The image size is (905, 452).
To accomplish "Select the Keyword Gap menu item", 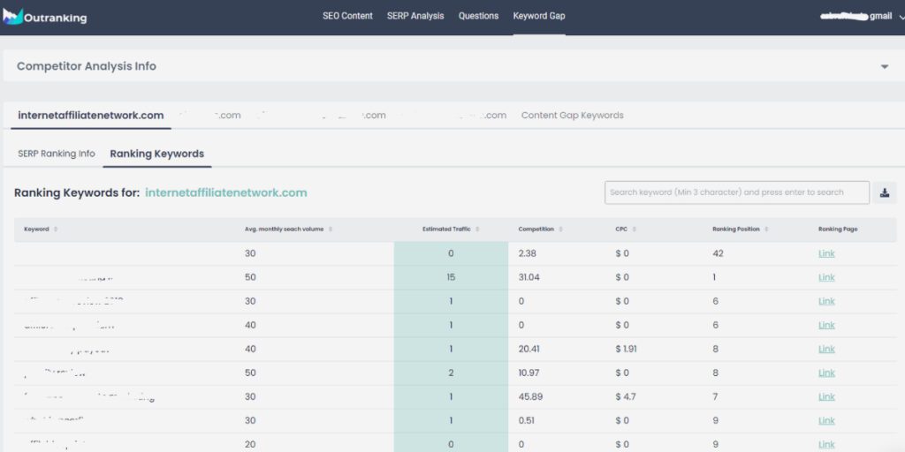I will click(539, 16).
